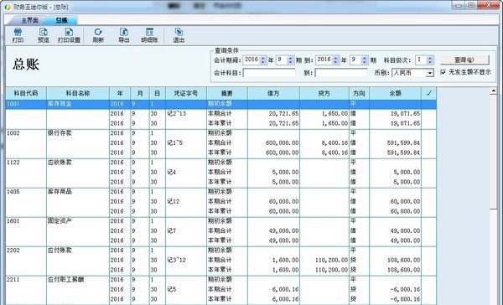Open the 明细账 detail ledger
This screenshot has width=503, height=305.
[x=149, y=35]
